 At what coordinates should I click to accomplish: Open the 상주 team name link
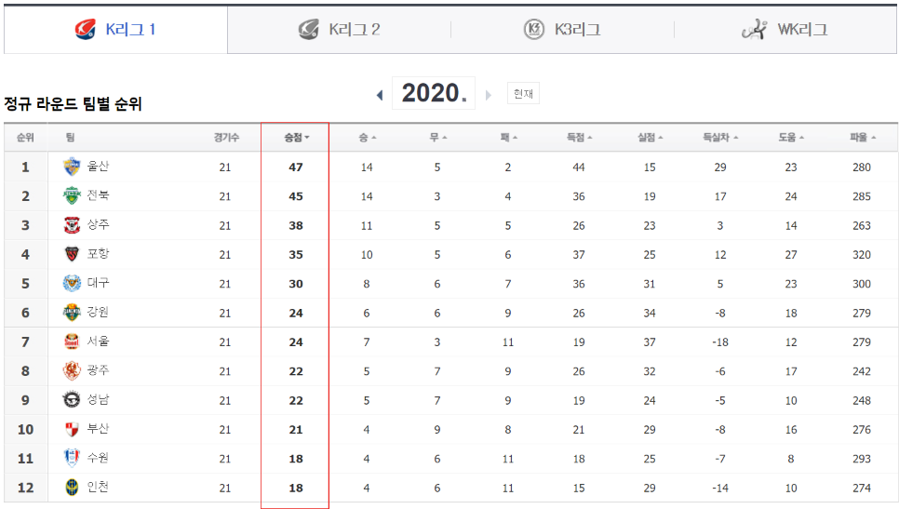(98, 224)
